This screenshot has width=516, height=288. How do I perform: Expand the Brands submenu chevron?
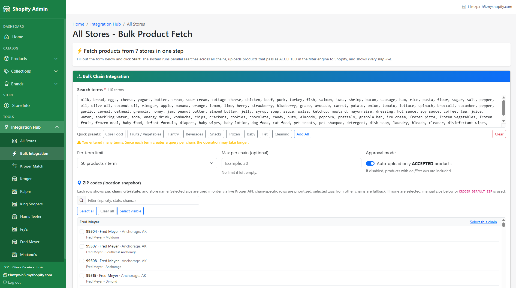[x=56, y=84]
